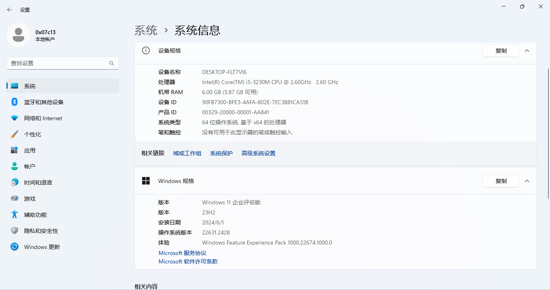Go to Windows 更新 page
Image resolution: width=550 pixels, height=290 pixels.
coord(63,247)
